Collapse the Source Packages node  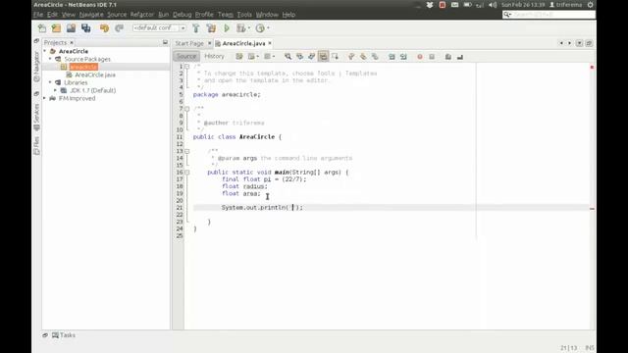click(x=50, y=59)
